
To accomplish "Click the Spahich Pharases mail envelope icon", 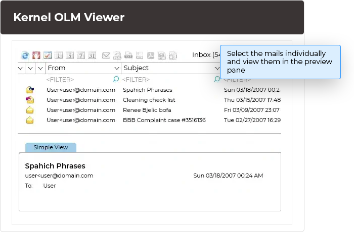I will pyautogui.click(x=30, y=90).
